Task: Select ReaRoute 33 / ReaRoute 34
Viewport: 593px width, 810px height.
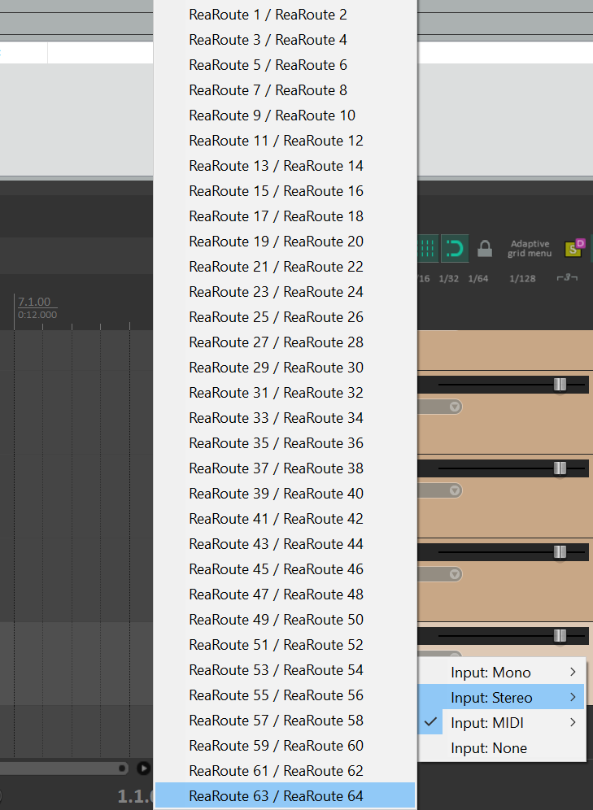Action: pyautogui.click(x=286, y=418)
